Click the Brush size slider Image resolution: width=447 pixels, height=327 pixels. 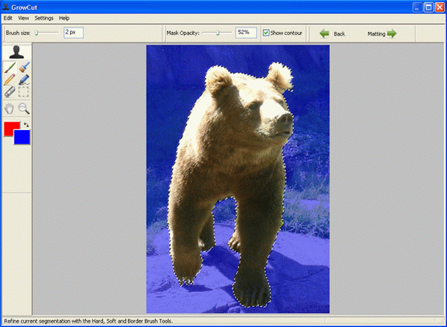(46, 33)
